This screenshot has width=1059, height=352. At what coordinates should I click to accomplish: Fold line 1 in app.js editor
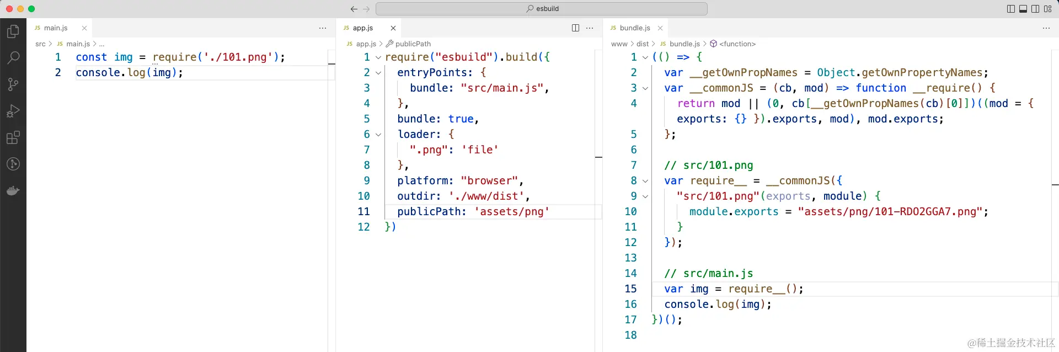(x=378, y=57)
